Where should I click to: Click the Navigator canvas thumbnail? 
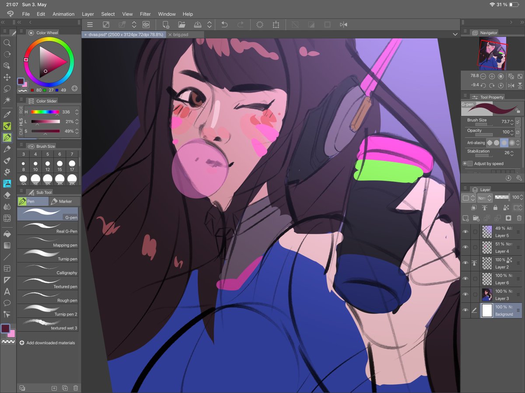click(x=493, y=53)
